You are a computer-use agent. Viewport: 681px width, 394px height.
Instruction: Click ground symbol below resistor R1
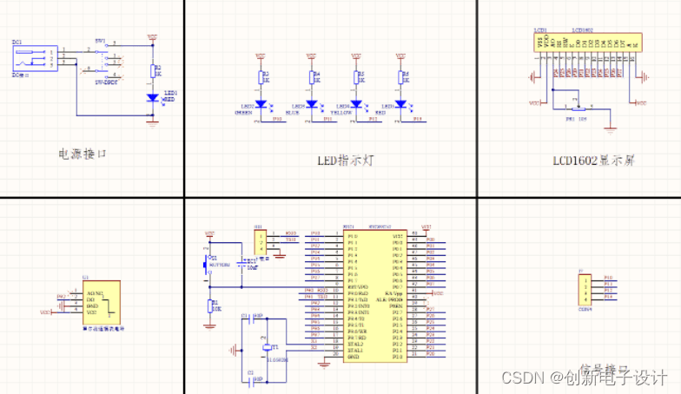pos(210,326)
